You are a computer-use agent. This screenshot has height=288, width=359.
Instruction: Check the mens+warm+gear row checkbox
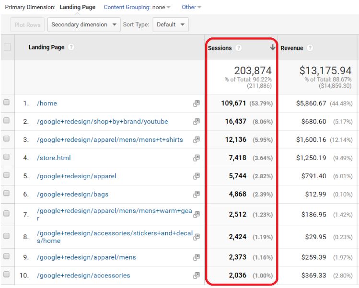[x=6, y=213]
